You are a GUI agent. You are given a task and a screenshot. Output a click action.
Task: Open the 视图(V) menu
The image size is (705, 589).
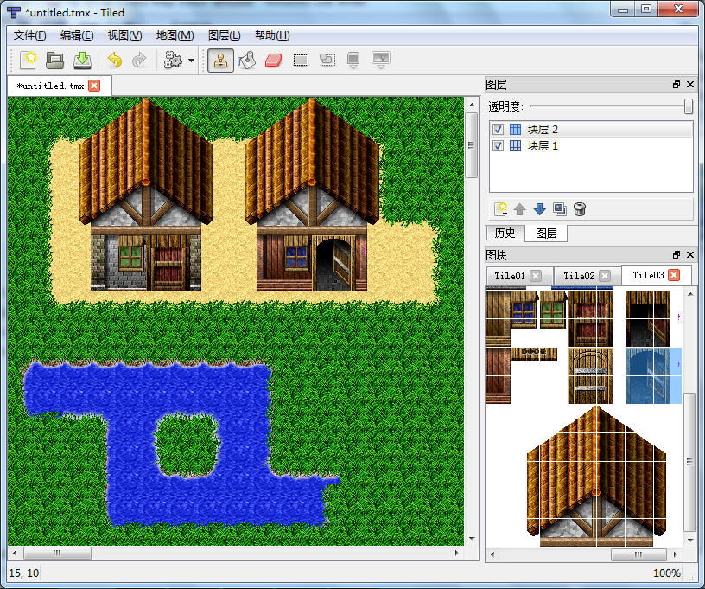click(124, 35)
